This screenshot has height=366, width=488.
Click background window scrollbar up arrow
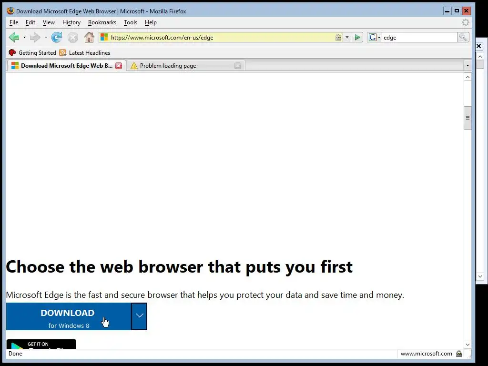coord(480,56)
